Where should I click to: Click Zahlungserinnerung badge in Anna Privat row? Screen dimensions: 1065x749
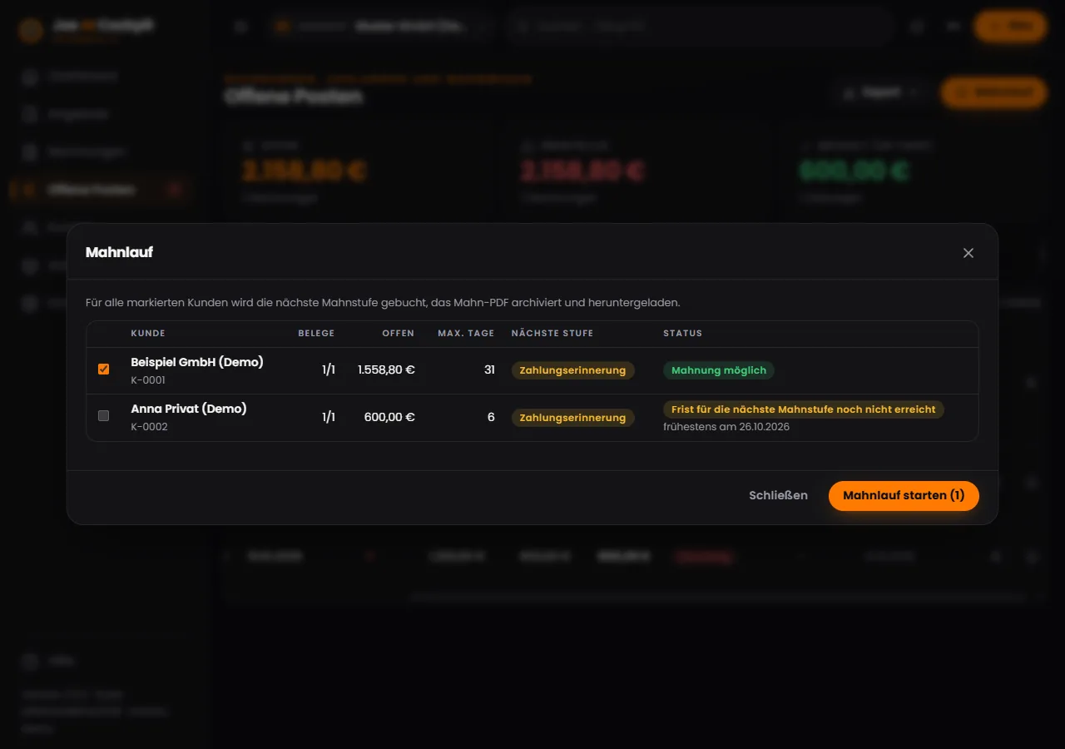pyautogui.click(x=572, y=418)
